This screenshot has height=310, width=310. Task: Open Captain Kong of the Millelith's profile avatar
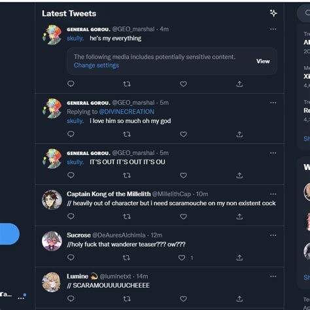52,199
